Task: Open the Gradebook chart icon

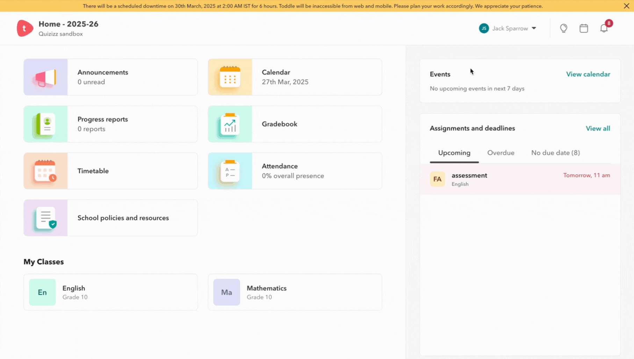Action: coord(230,124)
